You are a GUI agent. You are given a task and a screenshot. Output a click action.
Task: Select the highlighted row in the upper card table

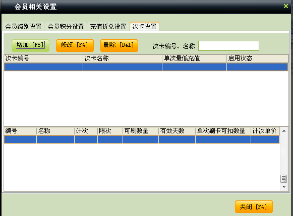click(x=146, y=67)
